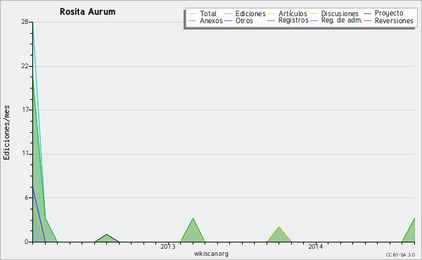Viewport: 422px width, 260px height.
Task: Select the Reg. de adm. legend label
Action: (x=342, y=20)
